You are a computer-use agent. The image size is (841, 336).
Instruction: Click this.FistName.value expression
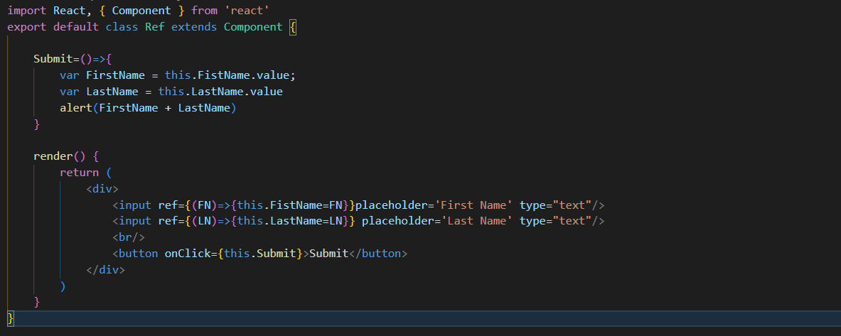(x=227, y=75)
